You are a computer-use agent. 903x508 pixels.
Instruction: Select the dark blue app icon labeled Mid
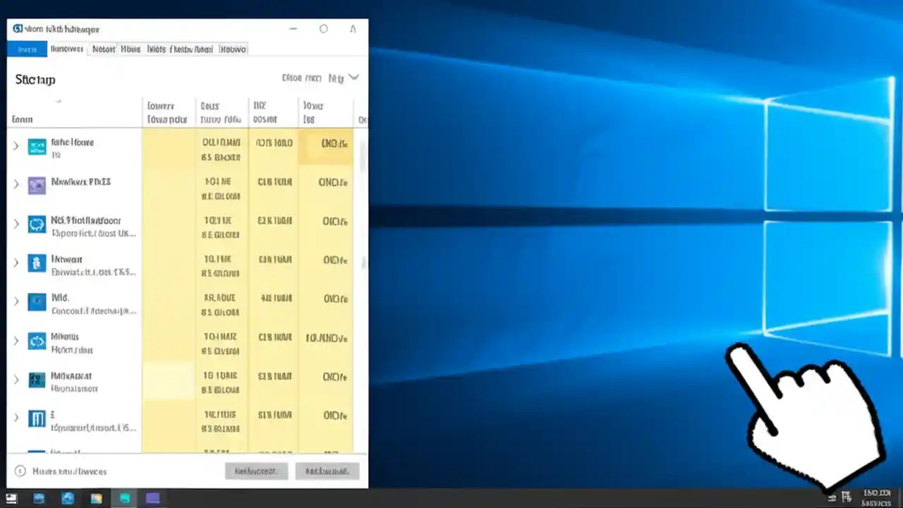tap(37, 301)
